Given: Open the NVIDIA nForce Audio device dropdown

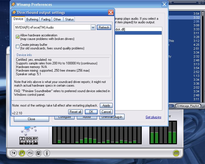Looking at the screenshot, I should pos(93,27).
